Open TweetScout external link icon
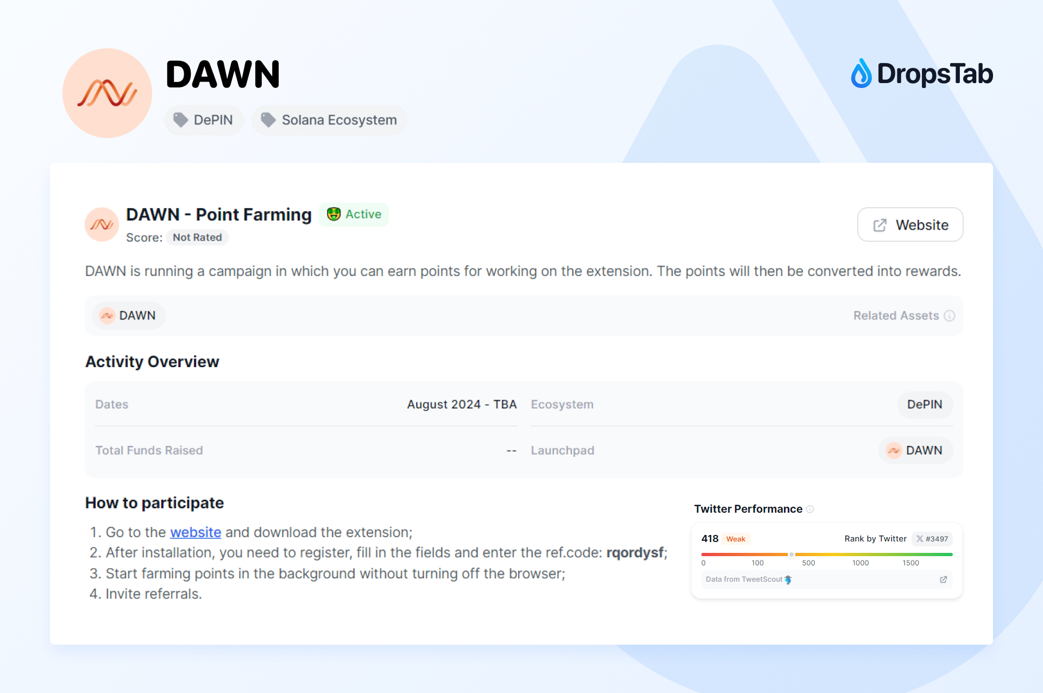Viewport: 1043px width, 693px height. [944, 579]
